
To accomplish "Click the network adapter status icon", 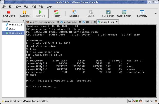I will (x=137, y=101).
